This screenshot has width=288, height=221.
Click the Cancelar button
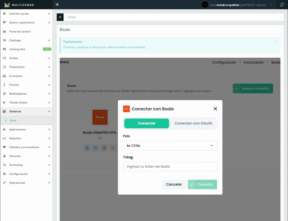174,184
